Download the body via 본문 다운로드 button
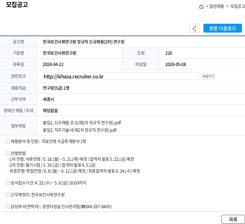The image size is (245, 224). (222, 28)
